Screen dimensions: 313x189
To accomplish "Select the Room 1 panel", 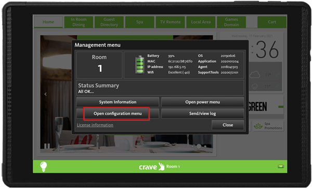I will pyautogui.click(x=99, y=65).
